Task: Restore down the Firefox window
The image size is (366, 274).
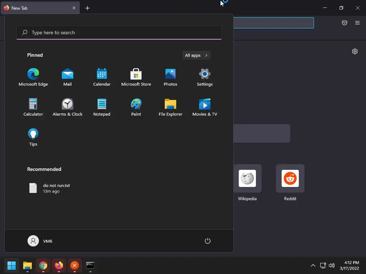Action: (x=341, y=8)
